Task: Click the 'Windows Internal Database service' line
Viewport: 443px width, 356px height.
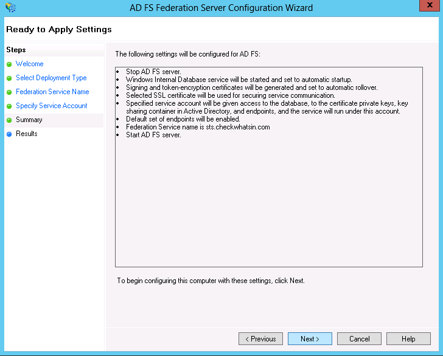Action: (x=239, y=80)
